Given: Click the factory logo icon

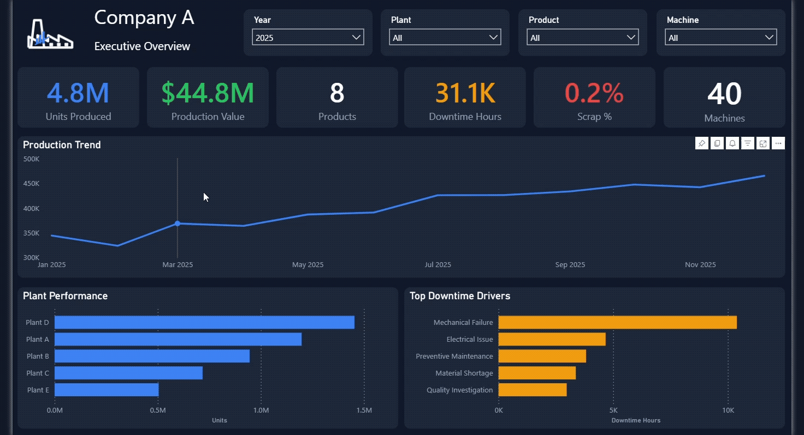Looking at the screenshot, I should click(x=50, y=34).
